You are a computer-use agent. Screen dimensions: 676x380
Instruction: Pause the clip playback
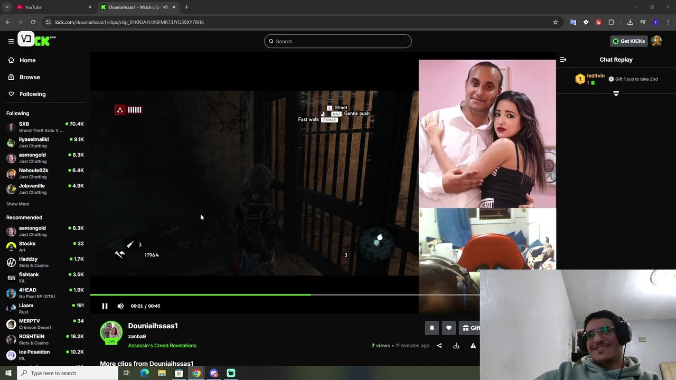coord(105,306)
